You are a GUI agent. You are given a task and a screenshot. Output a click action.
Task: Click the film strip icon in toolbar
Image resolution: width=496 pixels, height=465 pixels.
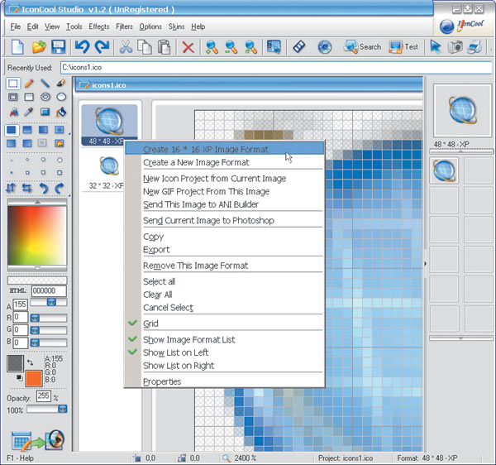(299, 47)
